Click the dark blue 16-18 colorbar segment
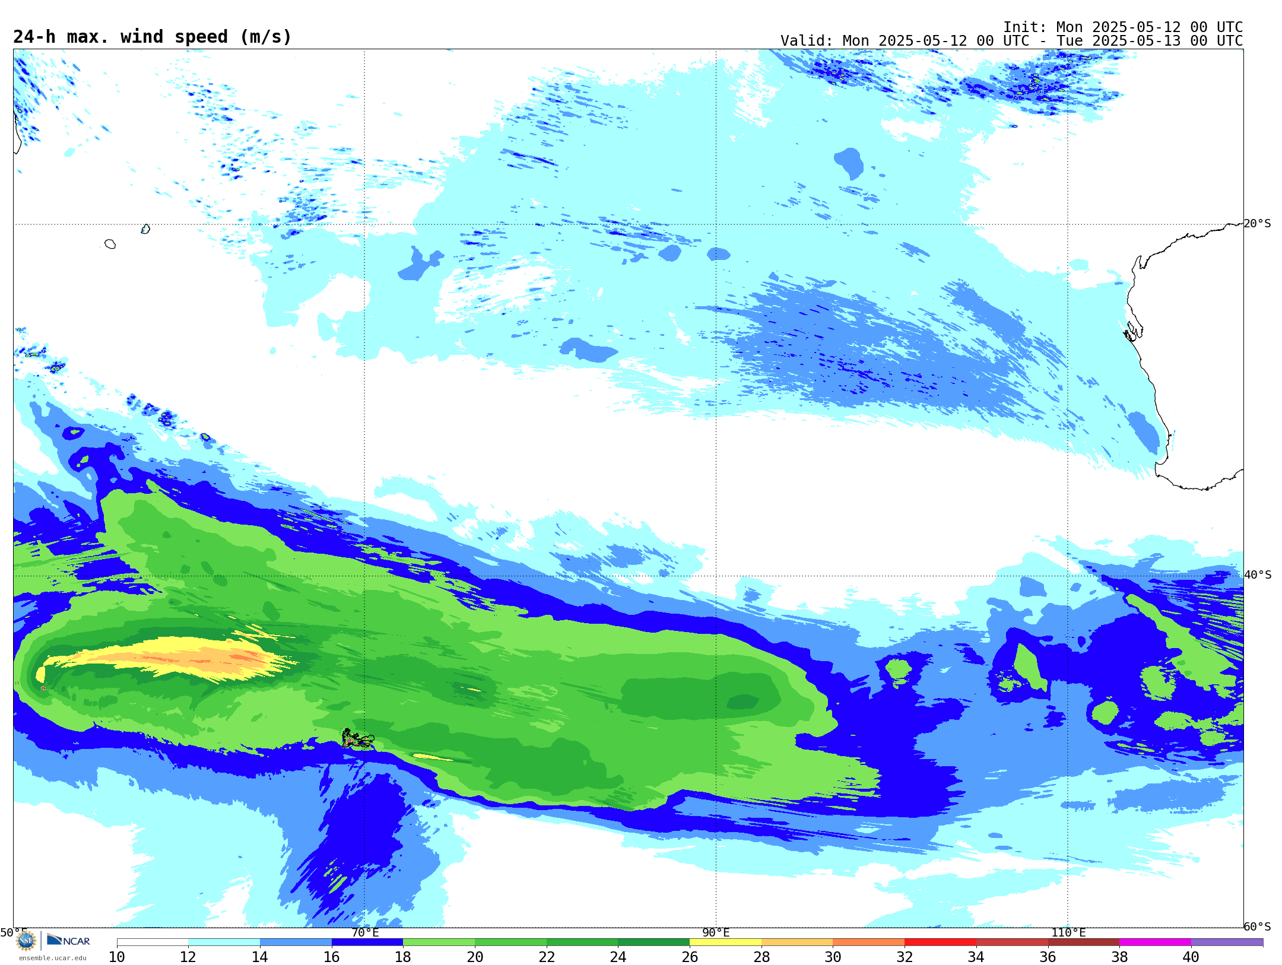Screen dimensions: 1282x965 (367, 942)
